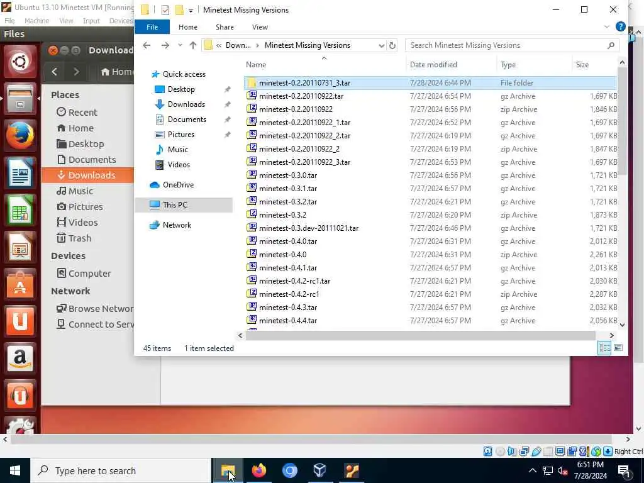Viewport: 644px width, 483px height.
Task: Open the Home ribbon tab
Action: tap(187, 27)
